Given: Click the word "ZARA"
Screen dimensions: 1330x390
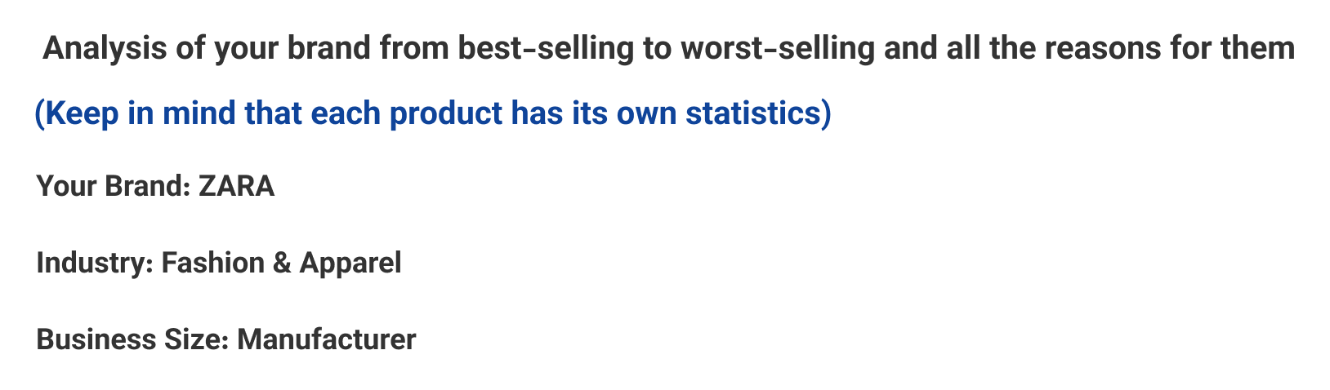Looking at the screenshot, I should click(237, 187).
